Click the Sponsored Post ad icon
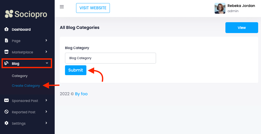Image resolution: width=261 pixels, height=134 pixels. coord(6,101)
